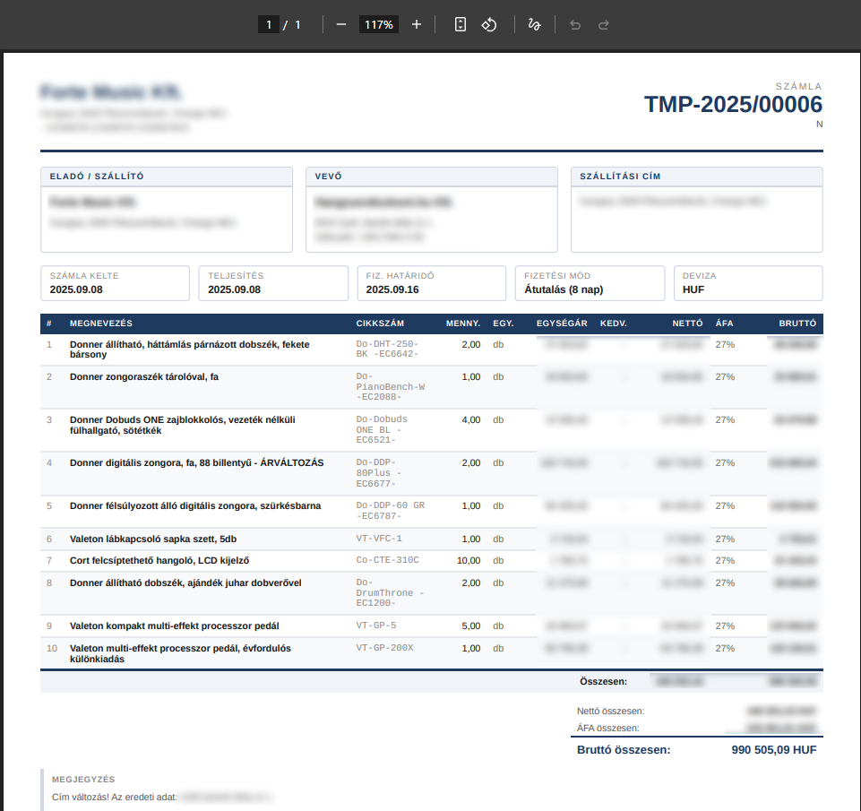Click article number VT-GP-200X
The height and width of the screenshot is (811, 861).
(384, 648)
